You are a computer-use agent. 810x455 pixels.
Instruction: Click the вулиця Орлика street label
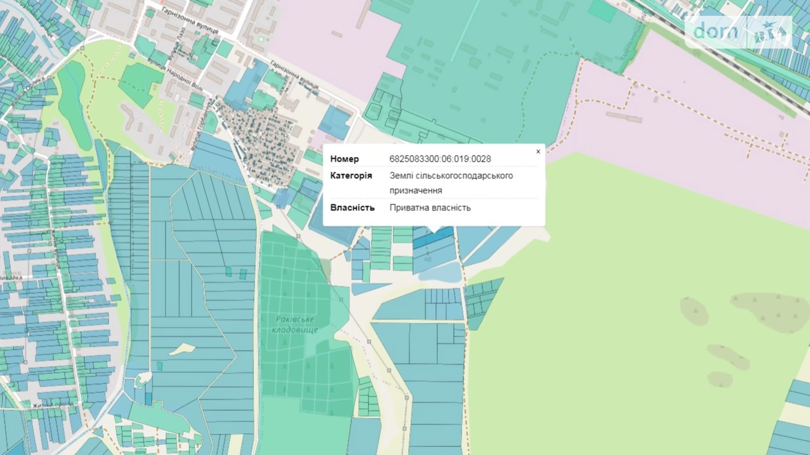(27, 92)
